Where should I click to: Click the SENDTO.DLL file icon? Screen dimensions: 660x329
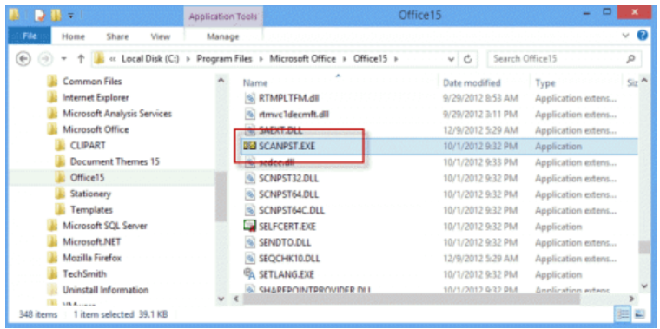[x=250, y=242]
